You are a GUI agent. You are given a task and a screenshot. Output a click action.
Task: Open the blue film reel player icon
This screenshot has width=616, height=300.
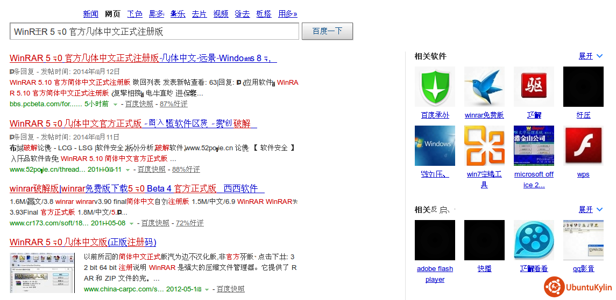click(534, 240)
